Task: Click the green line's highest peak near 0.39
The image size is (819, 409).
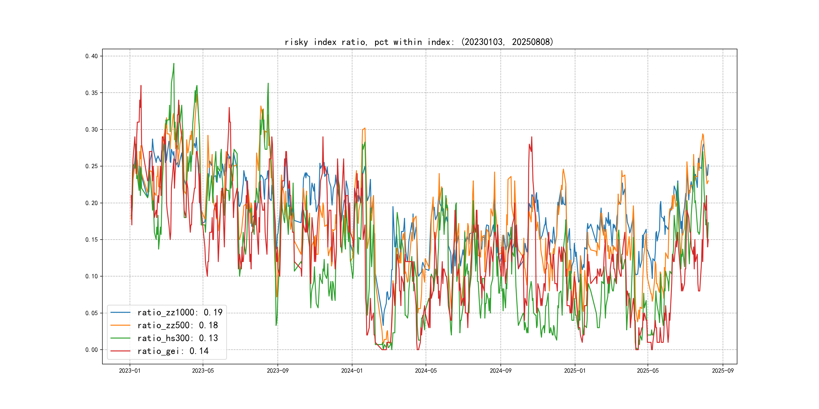Action: (x=174, y=64)
